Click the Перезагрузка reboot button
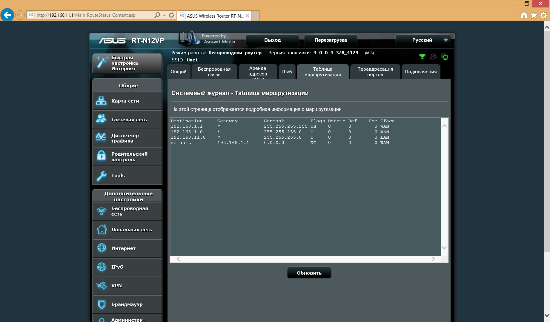The image size is (550, 322). click(x=330, y=40)
